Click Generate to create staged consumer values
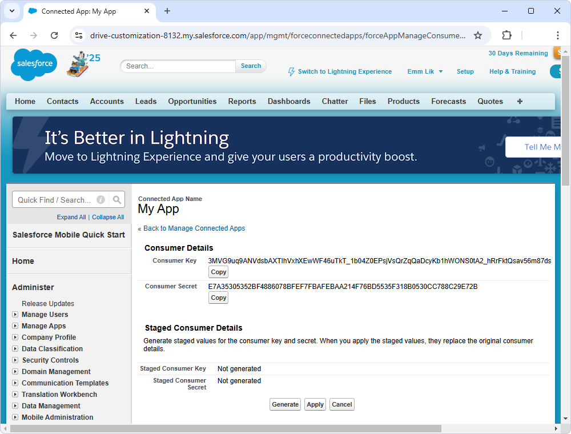571x434 pixels. tap(285, 404)
